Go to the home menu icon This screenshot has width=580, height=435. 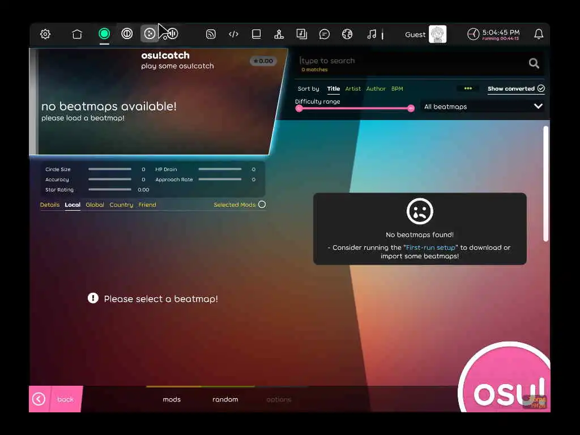77,35
